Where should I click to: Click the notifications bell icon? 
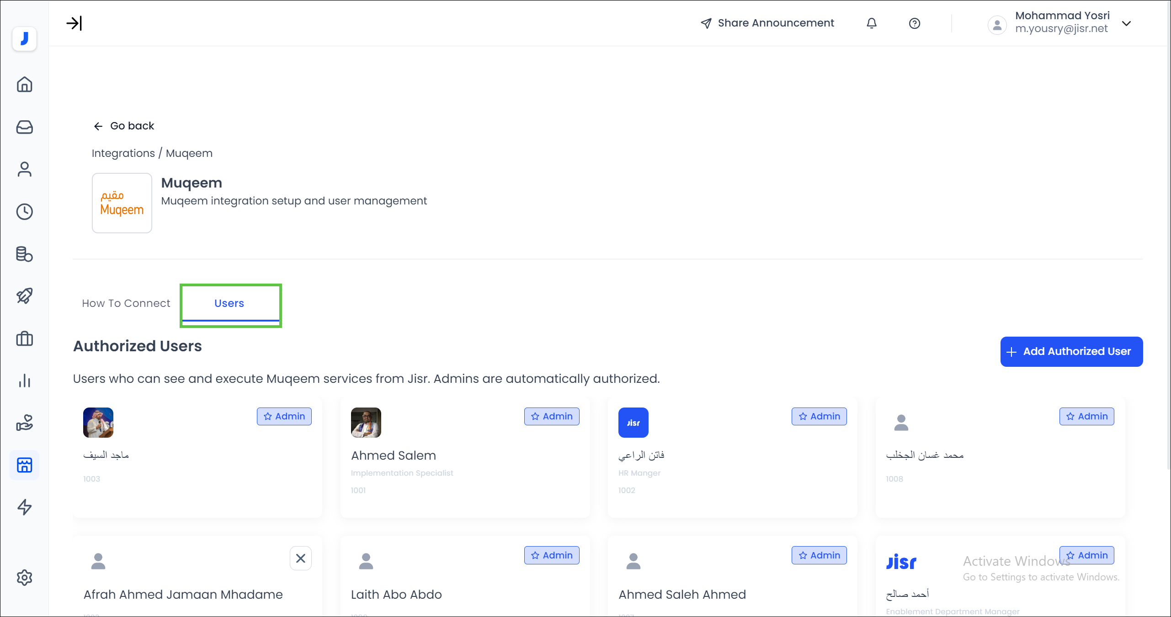pyautogui.click(x=872, y=23)
